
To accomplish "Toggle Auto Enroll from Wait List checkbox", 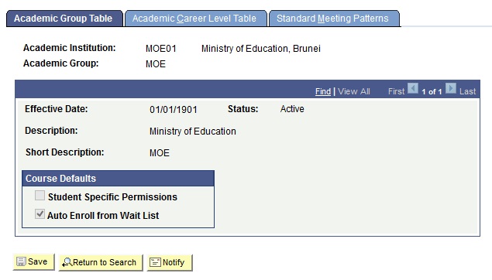I will 40,214.
